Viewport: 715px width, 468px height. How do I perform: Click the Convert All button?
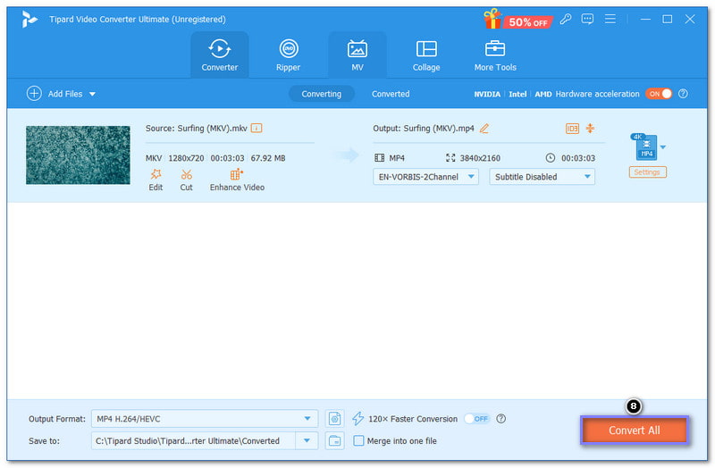pyautogui.click(x=634, y=430)
